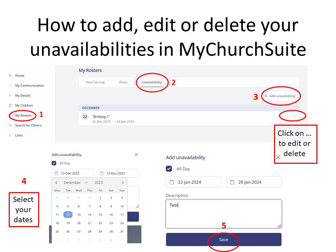Click the My Communication chat icon
This screenshot has width=336, height=252.
10,85
